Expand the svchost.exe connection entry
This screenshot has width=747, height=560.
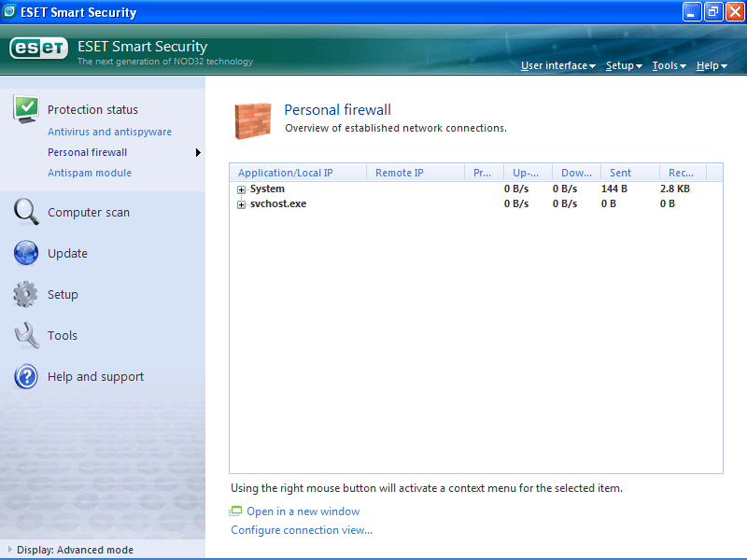241,203
